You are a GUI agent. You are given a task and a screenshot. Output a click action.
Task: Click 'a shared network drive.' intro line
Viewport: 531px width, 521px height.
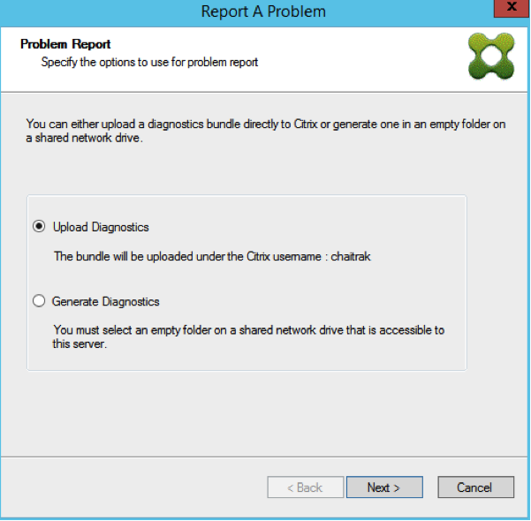click(84, 138)
